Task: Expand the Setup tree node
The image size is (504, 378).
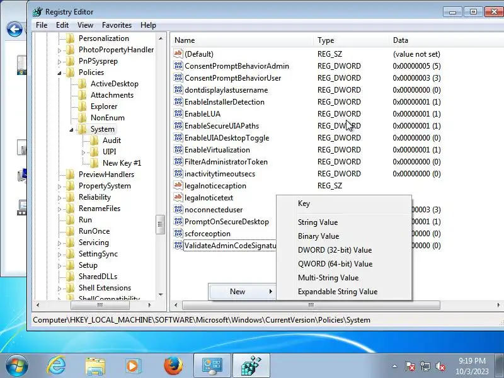Action: click(59, 266)
